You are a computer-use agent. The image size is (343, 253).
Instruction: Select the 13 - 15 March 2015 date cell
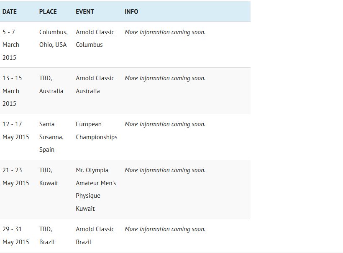click(12, 91)
